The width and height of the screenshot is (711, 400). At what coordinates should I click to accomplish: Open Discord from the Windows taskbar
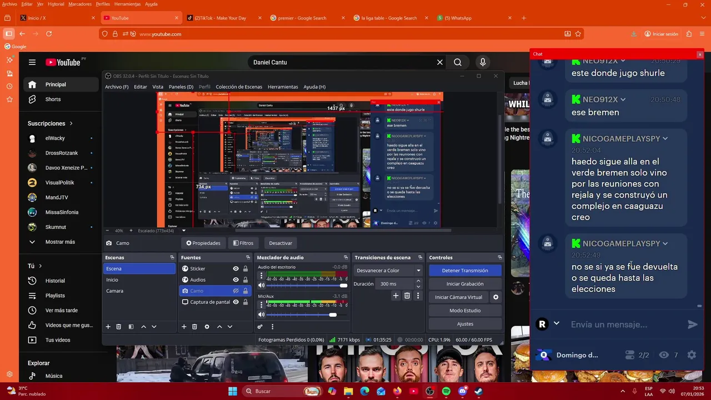[x=463, y=391]
